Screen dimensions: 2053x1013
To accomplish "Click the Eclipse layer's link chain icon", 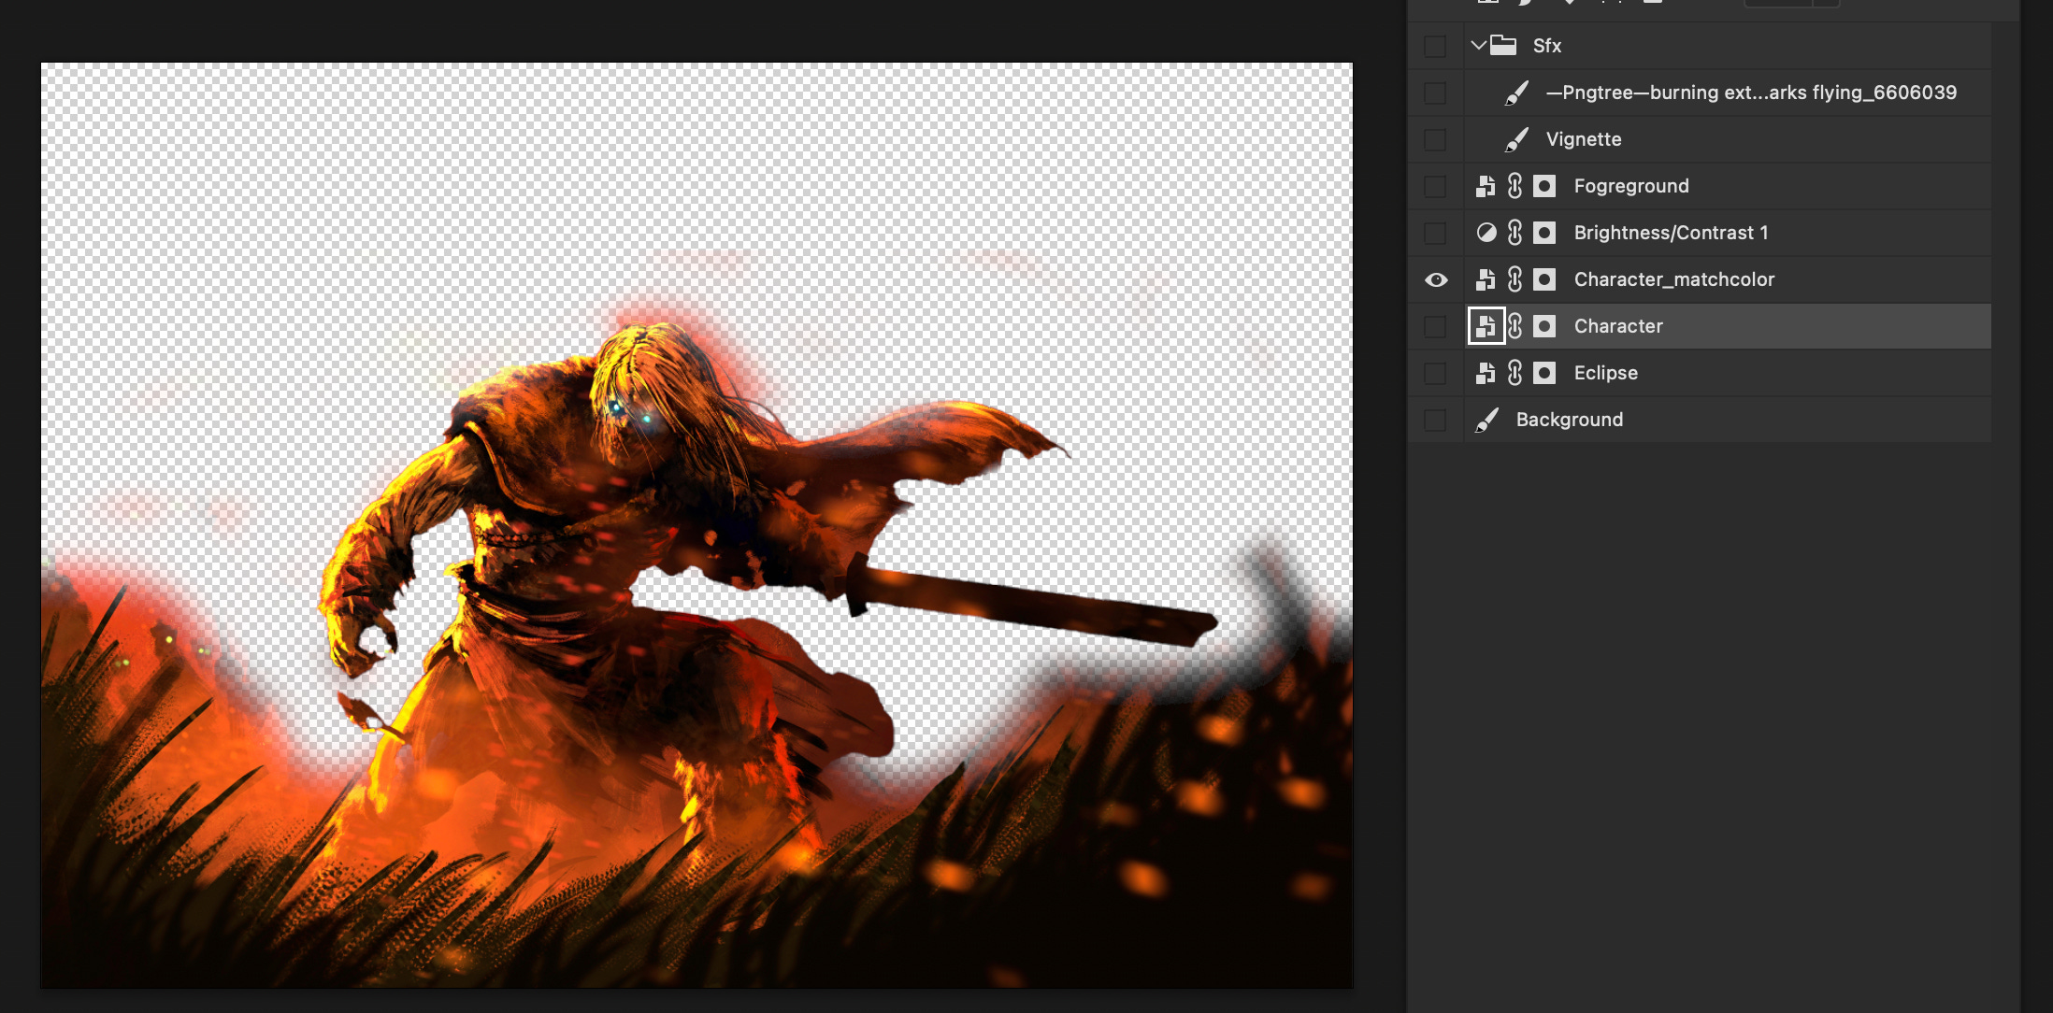I will [1515, 373].
